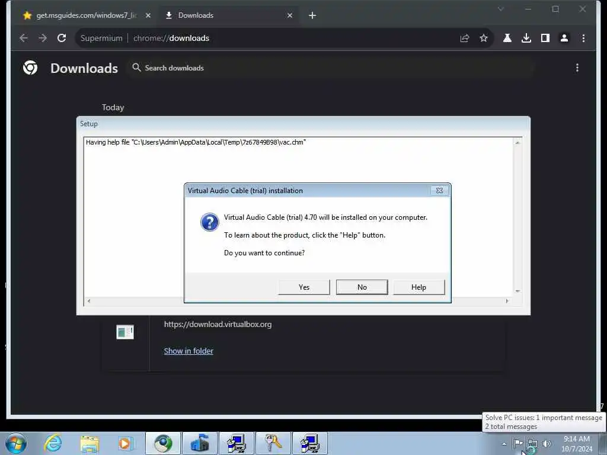Screen dimensions: 607x455
Task: Select the first setup installer taskbar icon
Action: click(x=237, y=443)
